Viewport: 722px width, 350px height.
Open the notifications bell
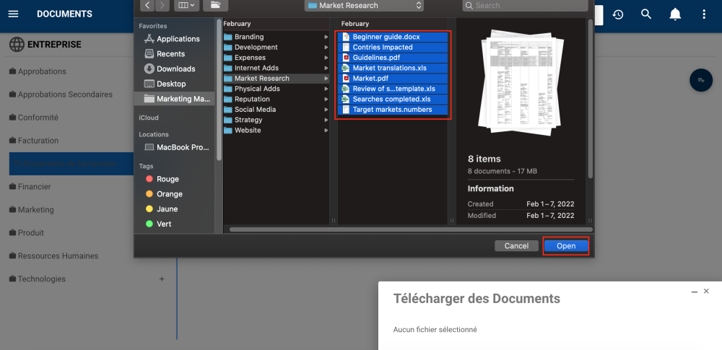click(x=675, y=14)
